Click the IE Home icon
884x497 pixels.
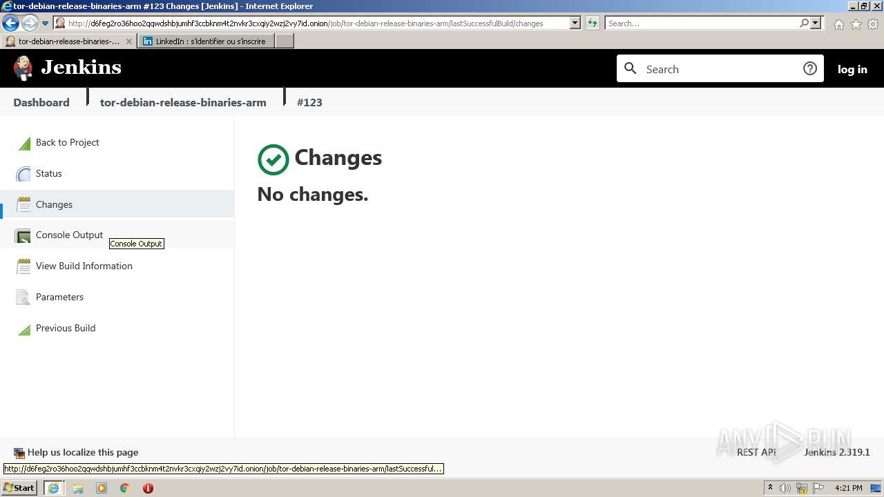click(838, 24)
